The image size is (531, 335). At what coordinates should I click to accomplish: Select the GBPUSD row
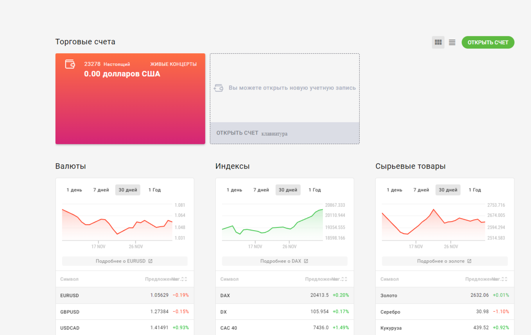(x=125, y=312)
